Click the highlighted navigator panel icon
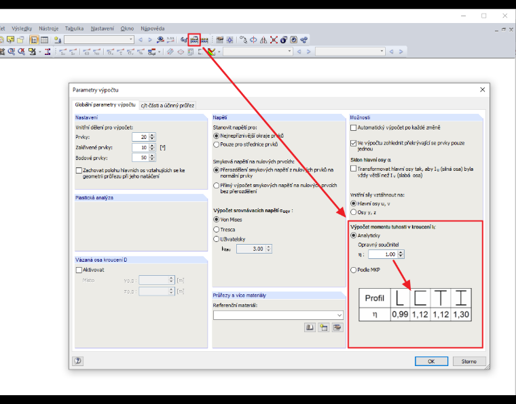 [34, 40]
